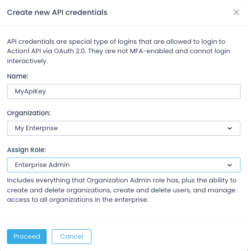Open the Organization dropdown showing My Enterprise
Screen dimensions: 248x251
[x=124, y=128]
